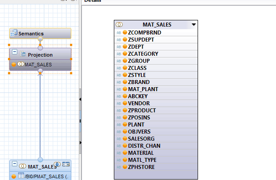Screen dimensions: 276x180
Task: Click orange dot beside ZPRODUCT
Action: coord(125,110)
